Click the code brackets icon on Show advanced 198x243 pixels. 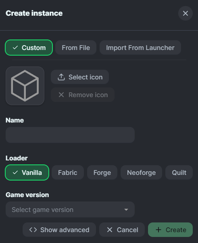(33, 230)
